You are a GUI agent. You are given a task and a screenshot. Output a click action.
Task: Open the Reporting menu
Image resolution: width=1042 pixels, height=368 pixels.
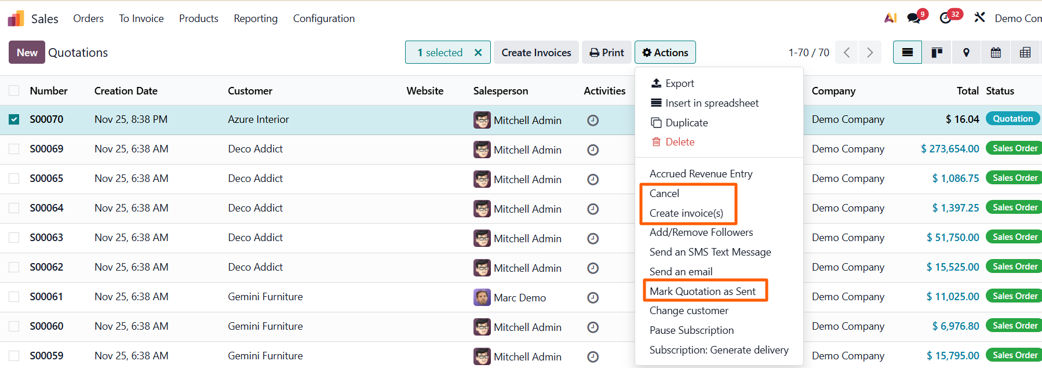[x=256, y=19]
